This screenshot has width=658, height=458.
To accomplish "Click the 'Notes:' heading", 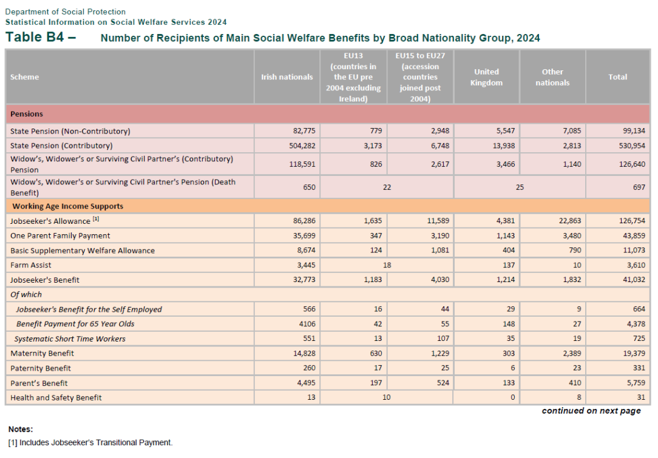I will pos(21,429).
